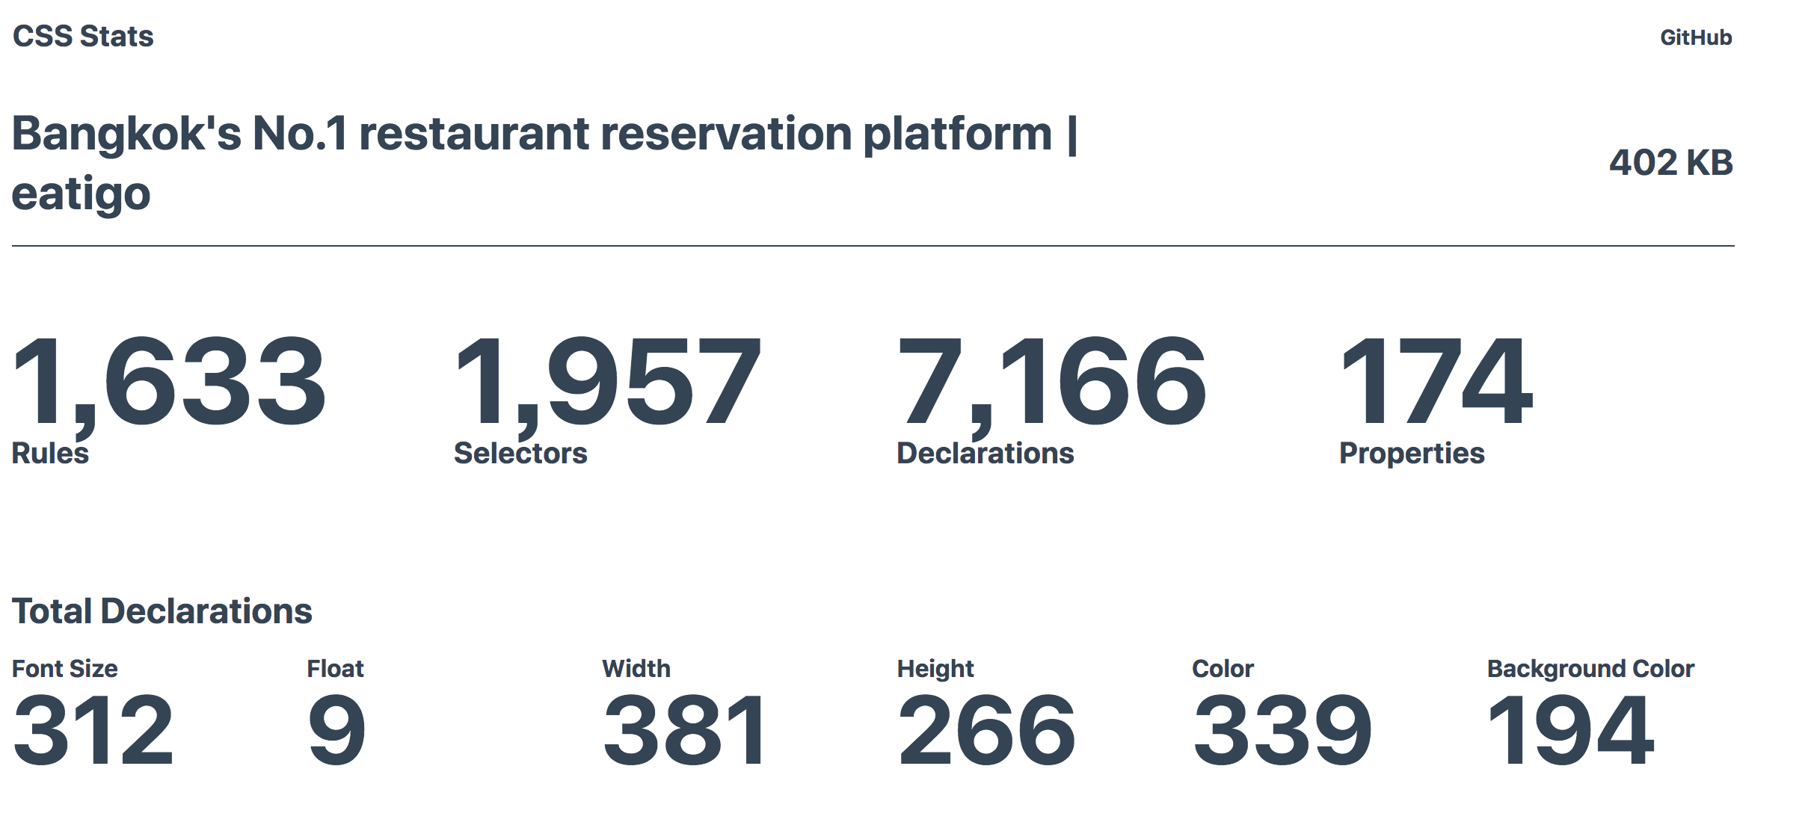Click the Background Color label
The width and height of the screenshot is (1808, 828).
[x=1590, y=669]
